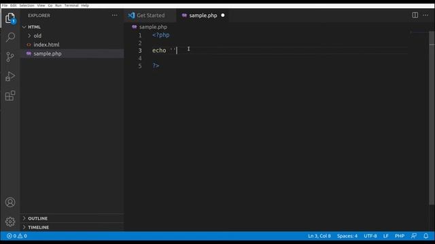The height and width of the screenshot is (244, 435).
Task: Open Explorer Views and More Actions ellipsis
Action: coord(115,15)
